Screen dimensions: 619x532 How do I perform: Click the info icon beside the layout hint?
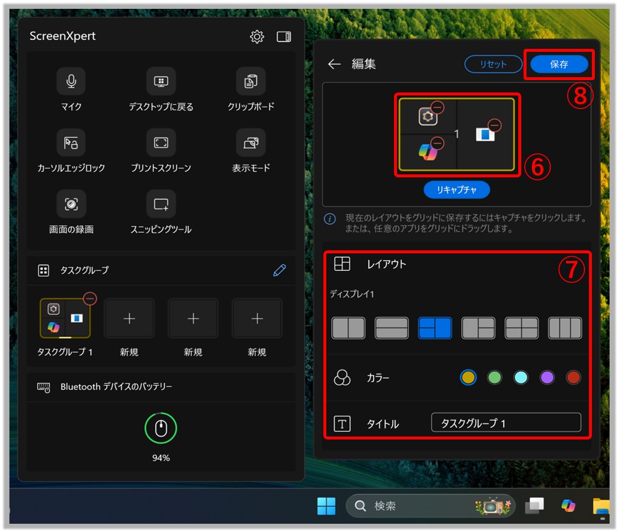330,219
